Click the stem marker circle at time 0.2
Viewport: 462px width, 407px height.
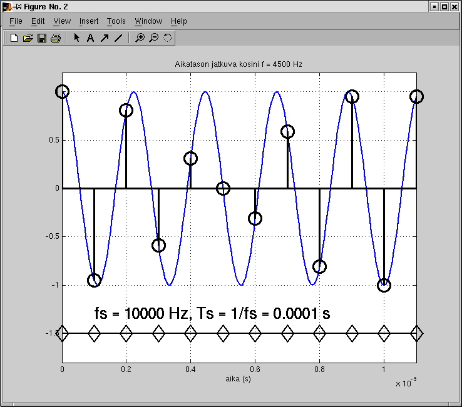[x=126, y=111]
